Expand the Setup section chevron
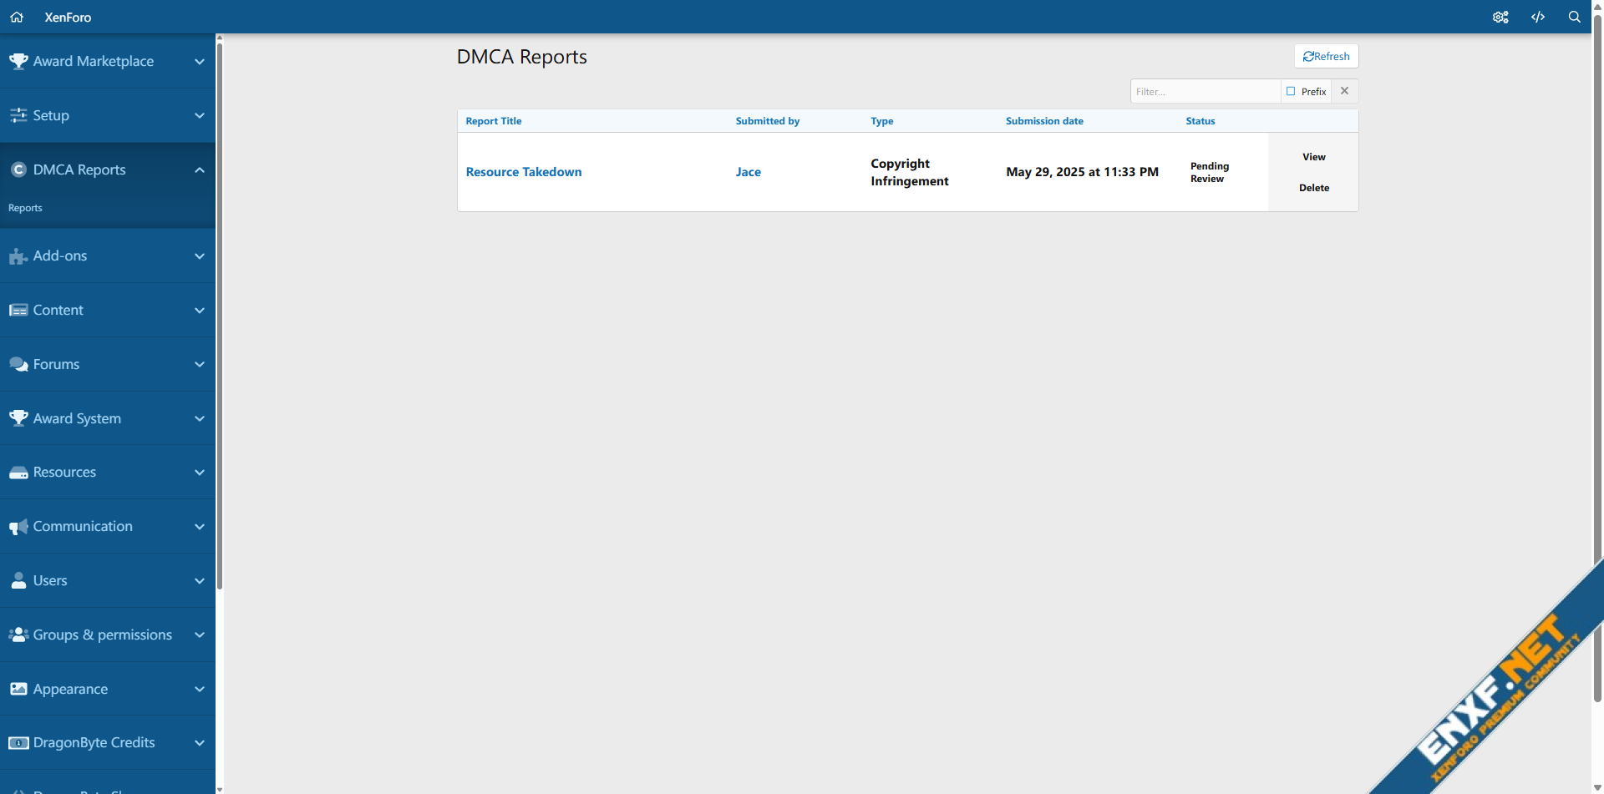1604x794 pixels. click(x=200, y=115)
